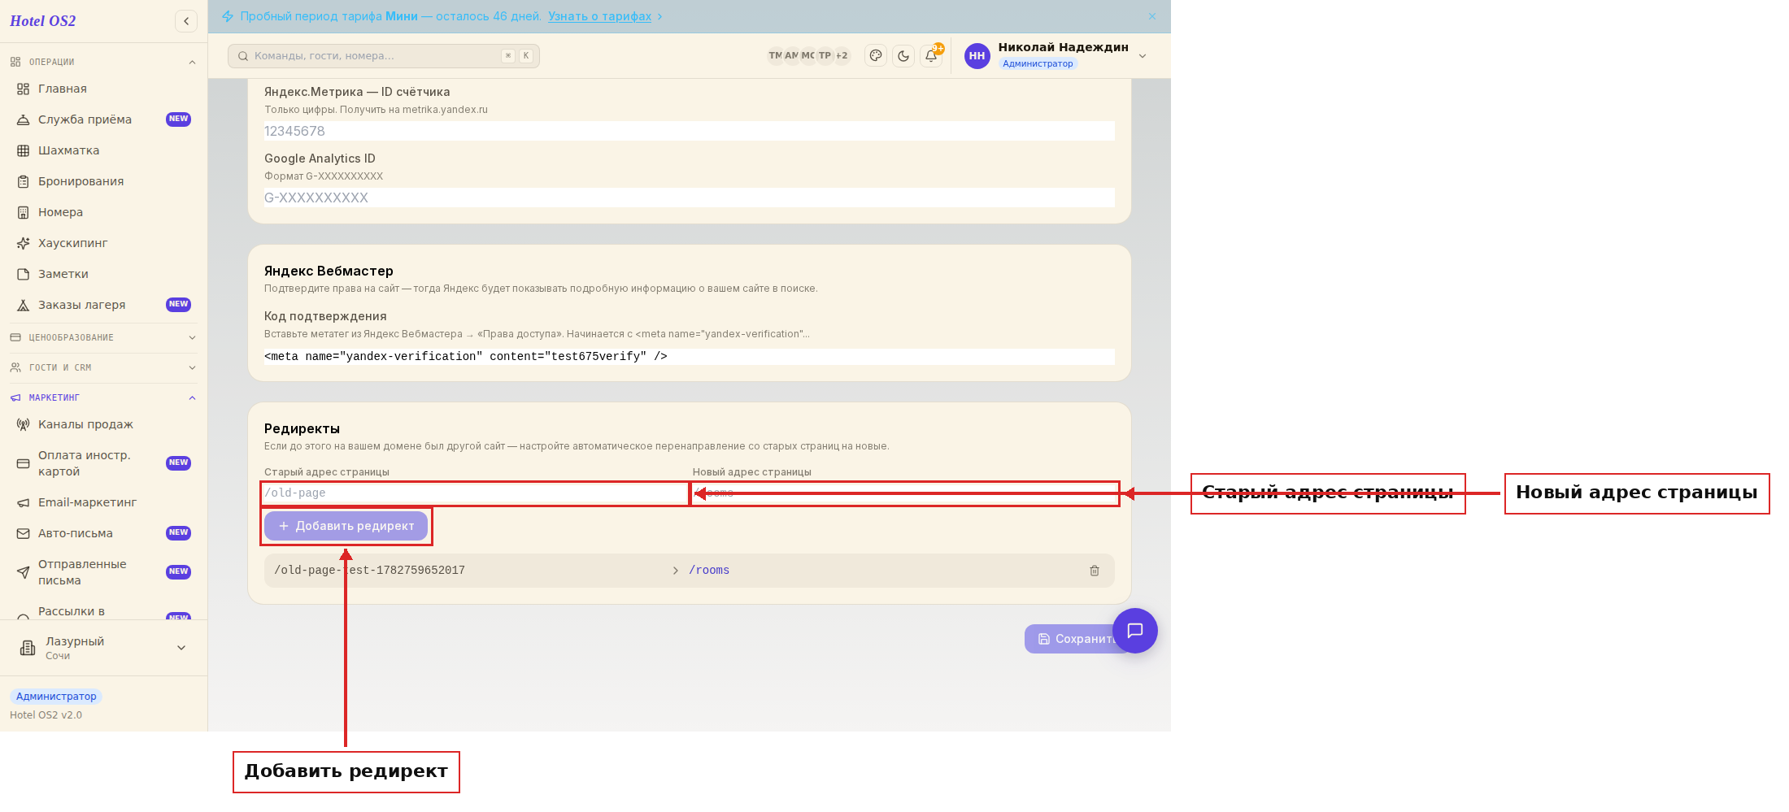Click the Сохранить button

click(x=1075, y=639)
